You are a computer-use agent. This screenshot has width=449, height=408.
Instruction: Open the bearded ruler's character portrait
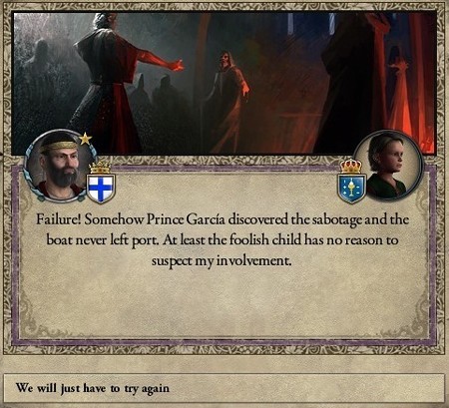click(x=61, y=166)
